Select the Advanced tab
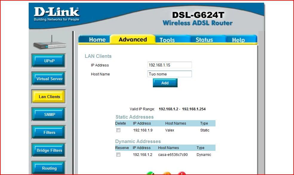294x175 pixels. click(133, 39)
